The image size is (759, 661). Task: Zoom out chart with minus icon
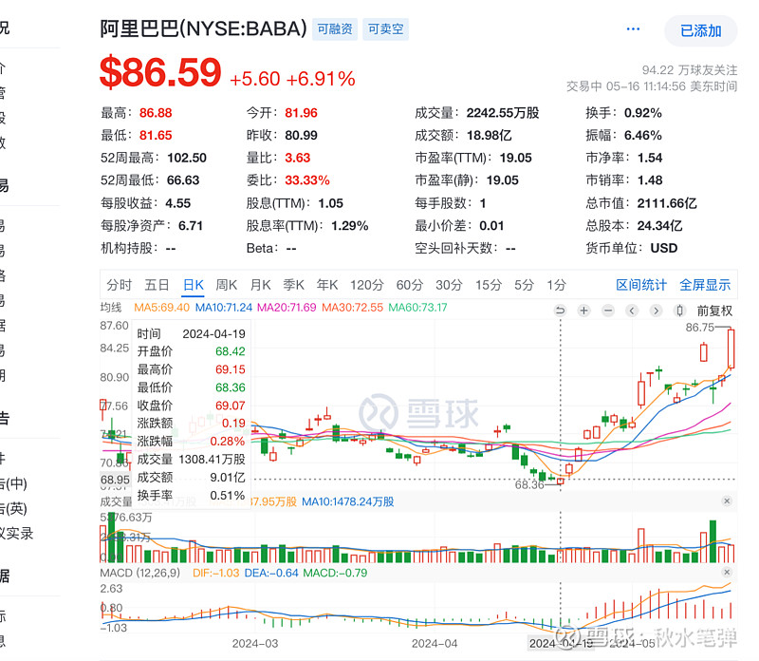point(608,311)
